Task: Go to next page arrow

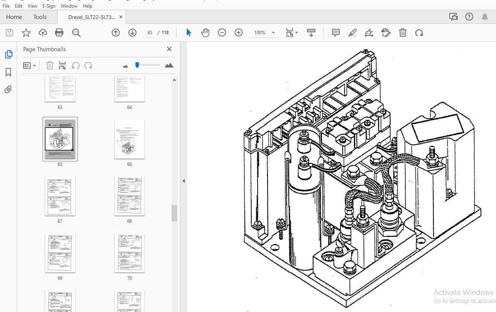Action: 132,33
